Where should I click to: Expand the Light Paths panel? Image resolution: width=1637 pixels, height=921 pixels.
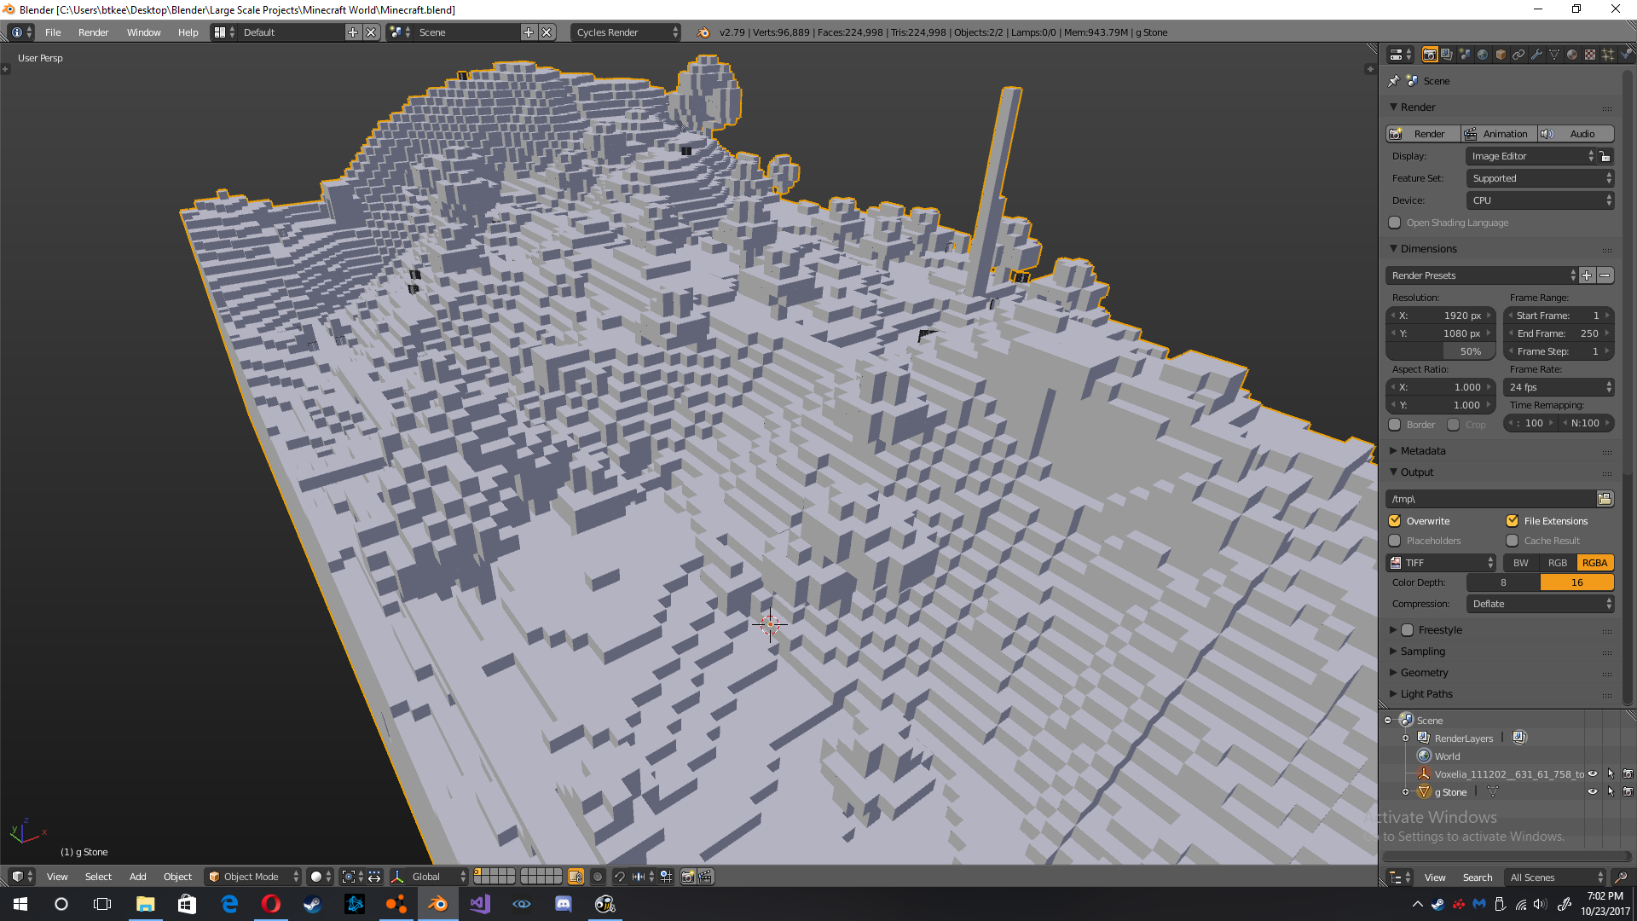[1426, 694]
